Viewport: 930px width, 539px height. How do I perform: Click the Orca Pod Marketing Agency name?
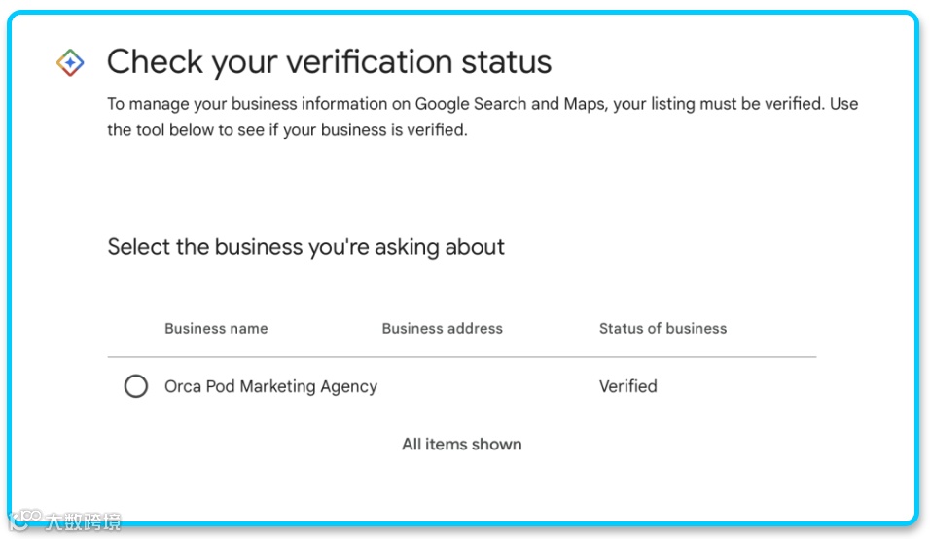[x=270, y=386]
